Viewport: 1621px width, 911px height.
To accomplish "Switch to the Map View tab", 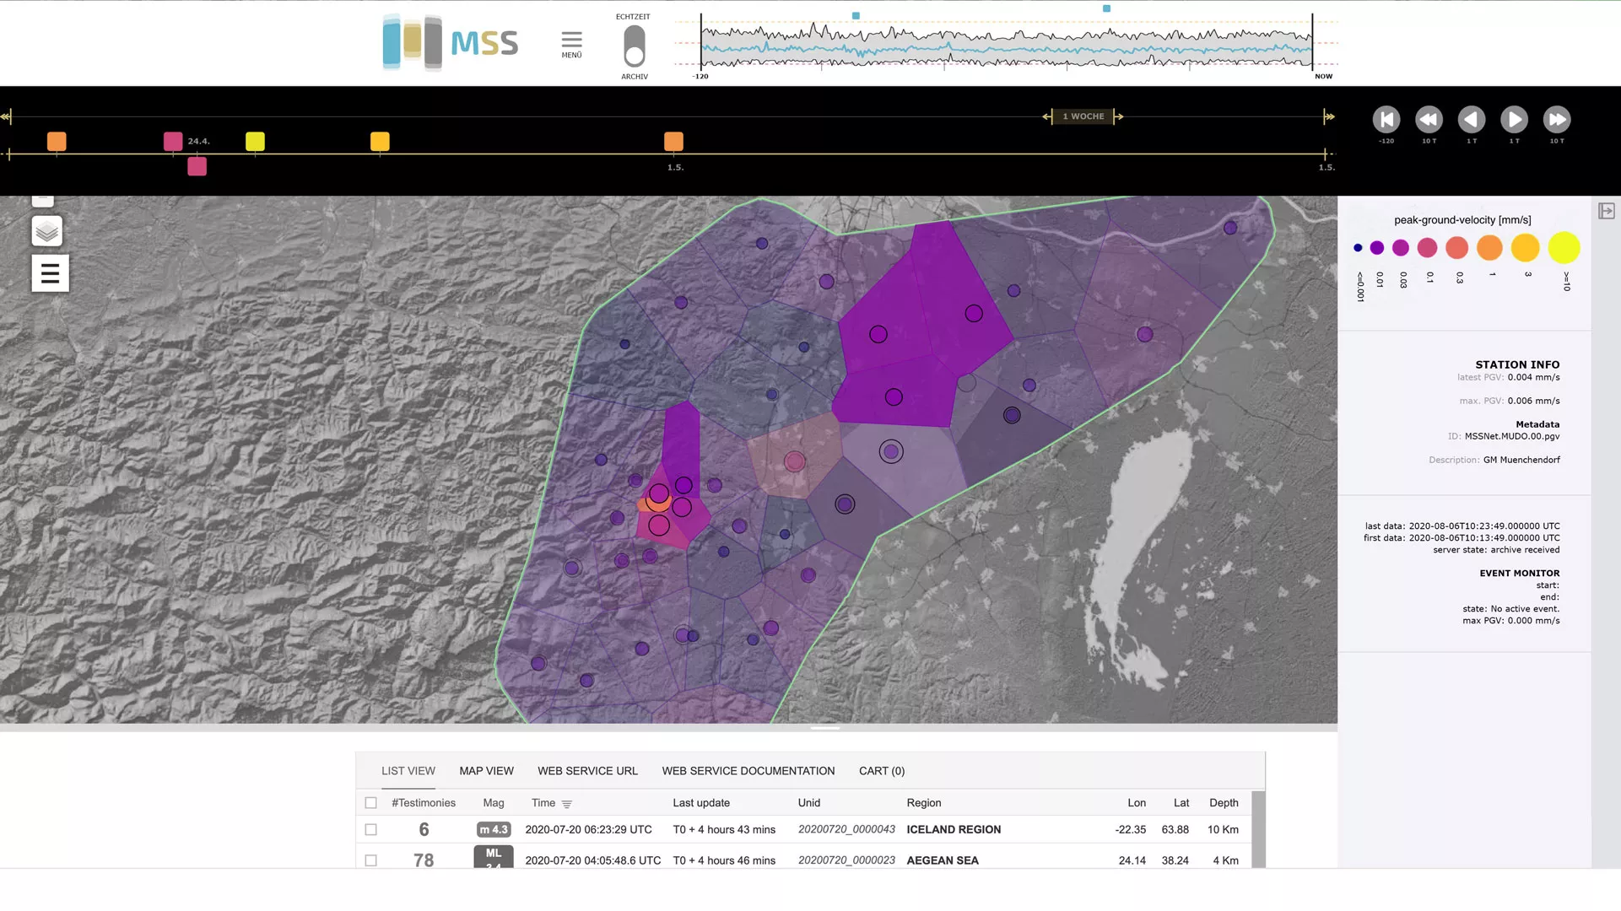I will tap(486, 771).
